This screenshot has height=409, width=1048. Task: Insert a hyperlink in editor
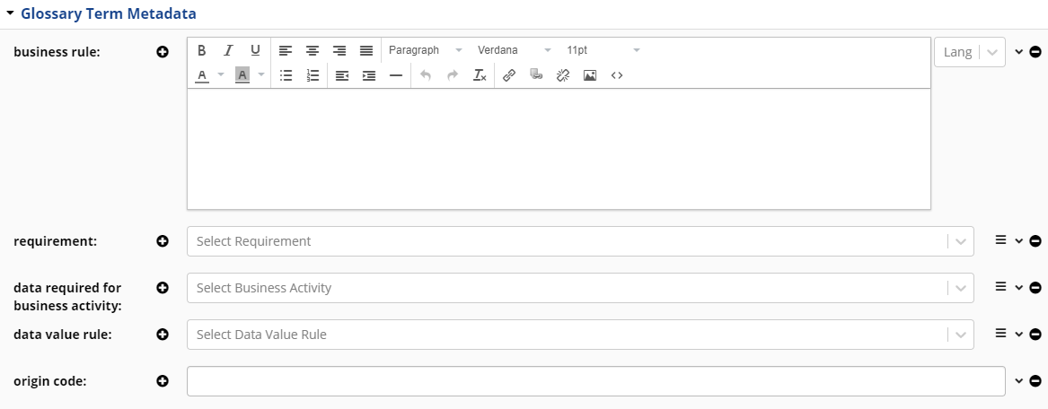pyautogui.click(x=509, y=75)
